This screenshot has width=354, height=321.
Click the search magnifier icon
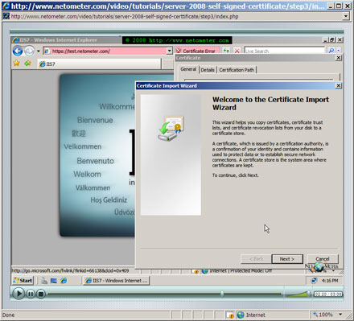(x=331, y=51)
